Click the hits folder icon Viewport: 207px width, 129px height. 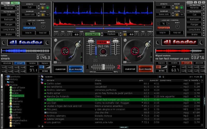pyautogui.click(x=8, y=82)
